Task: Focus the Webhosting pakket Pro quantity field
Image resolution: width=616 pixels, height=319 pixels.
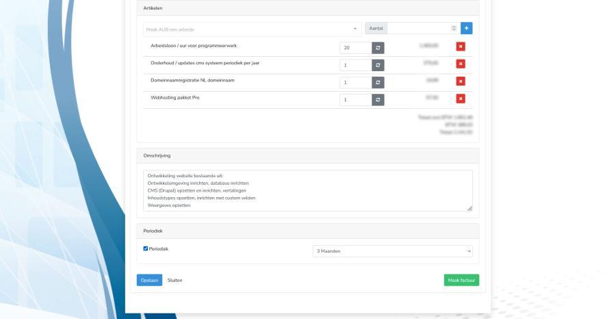Action: click(x=355, y=99)
